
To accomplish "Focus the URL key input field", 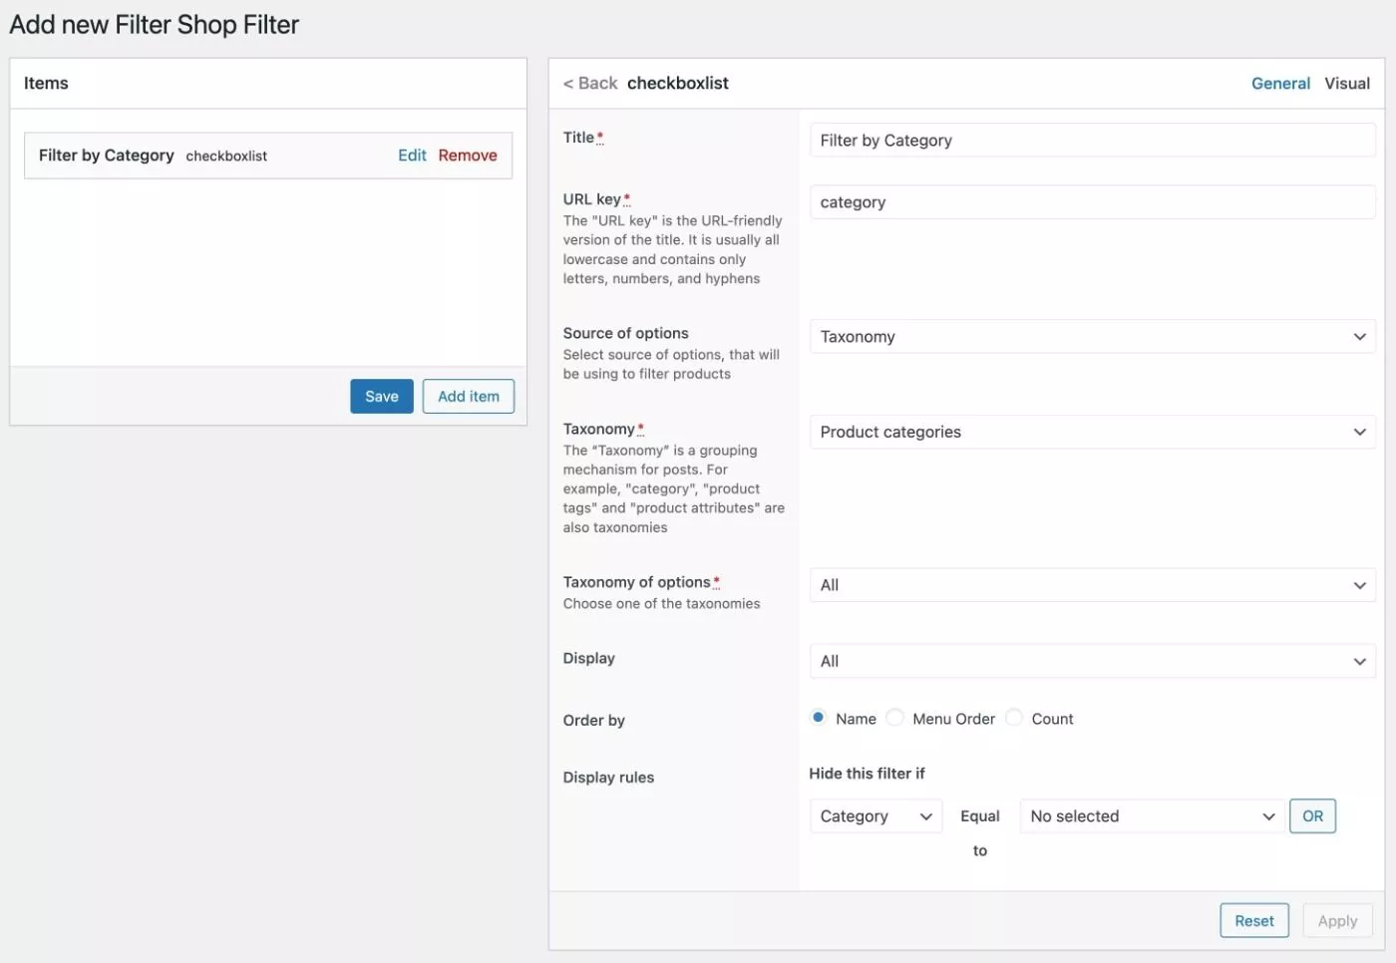I will [1092, 202].
